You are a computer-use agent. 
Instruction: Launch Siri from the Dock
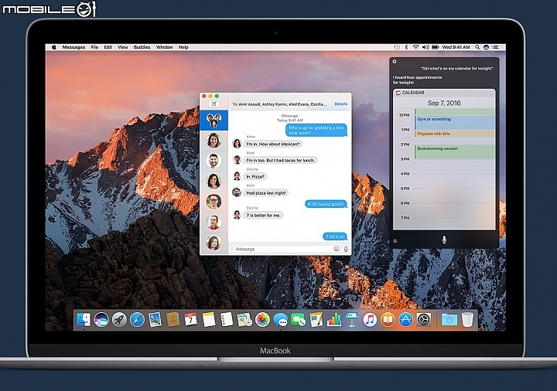[x=101, y=320]
